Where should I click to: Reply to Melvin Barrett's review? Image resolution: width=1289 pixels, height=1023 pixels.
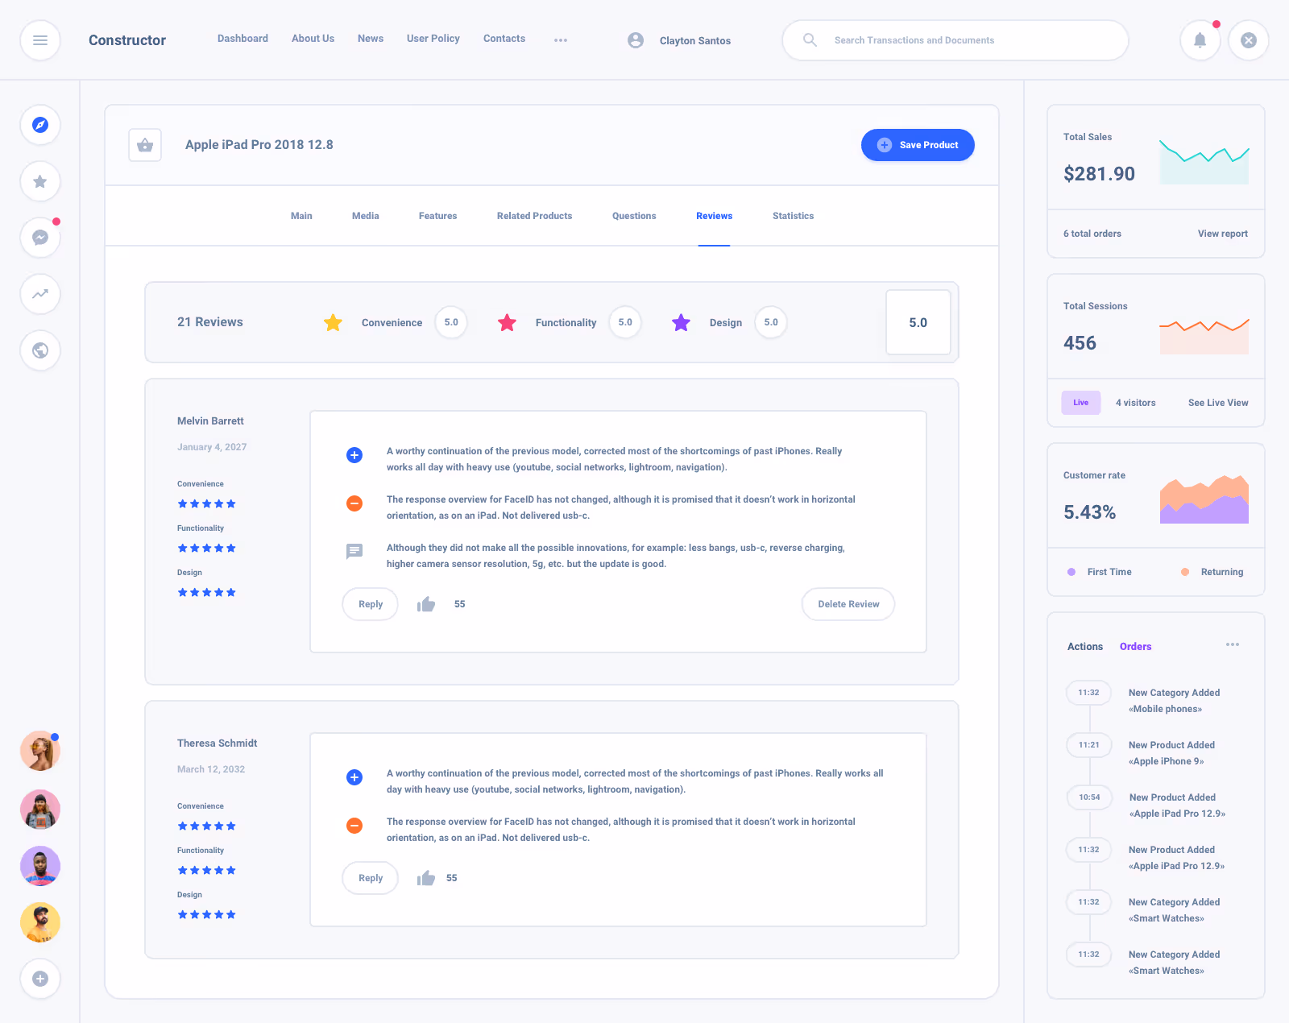tap(371, 604)
